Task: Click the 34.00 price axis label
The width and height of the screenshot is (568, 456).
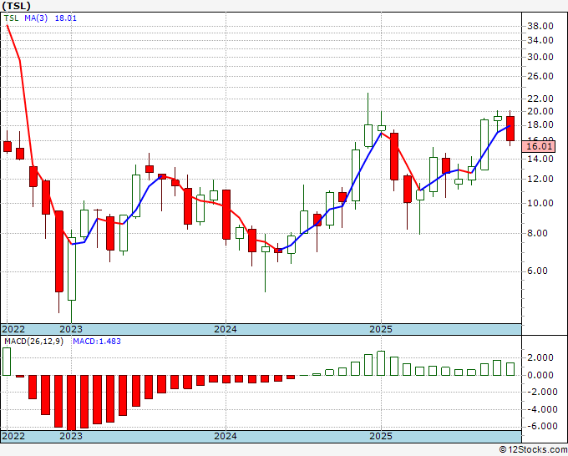Action: coord(540,40)
